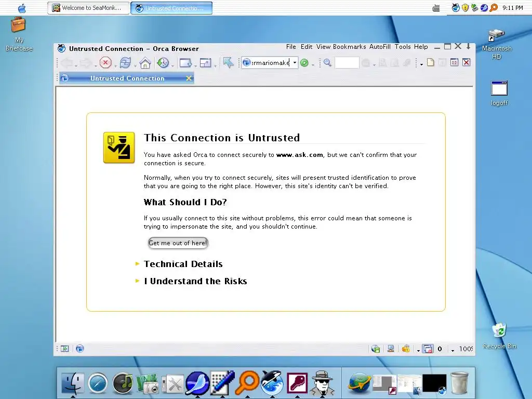Select the Untrusted Connection tab
The height and width of the screenshot is (399, 532).
pos(127,78)
